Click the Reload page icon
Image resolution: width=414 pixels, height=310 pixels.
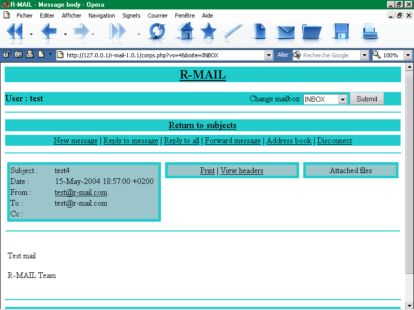(x=157, y=32)
